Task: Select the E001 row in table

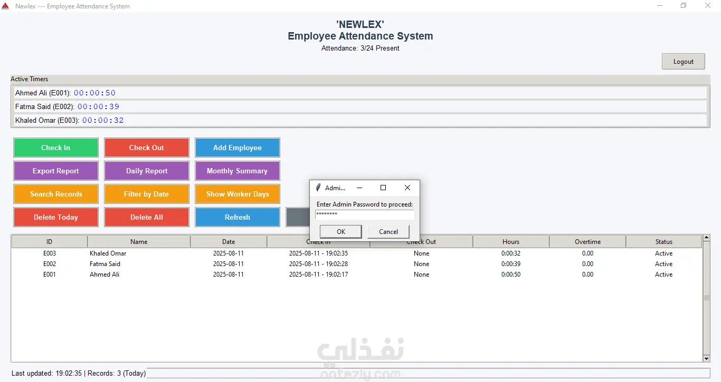Action: (x=357, y=275)
